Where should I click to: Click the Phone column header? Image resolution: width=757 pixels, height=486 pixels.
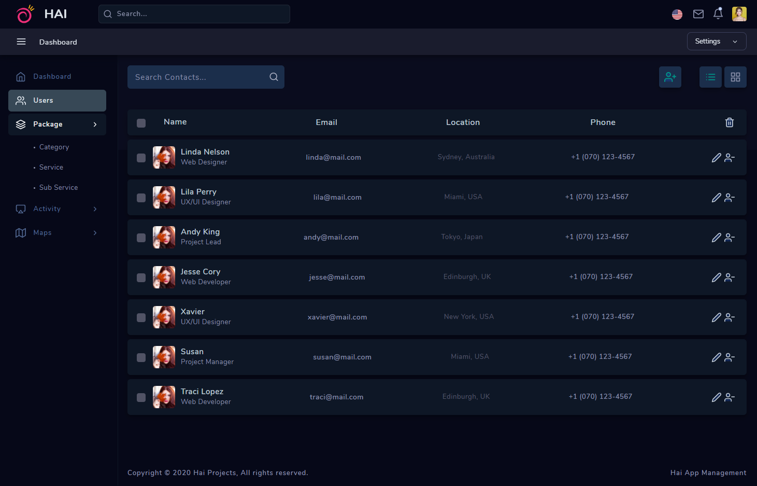603,122
